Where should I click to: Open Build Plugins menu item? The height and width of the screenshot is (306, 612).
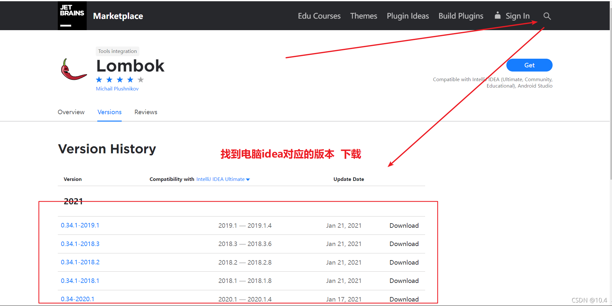(461, 16)
